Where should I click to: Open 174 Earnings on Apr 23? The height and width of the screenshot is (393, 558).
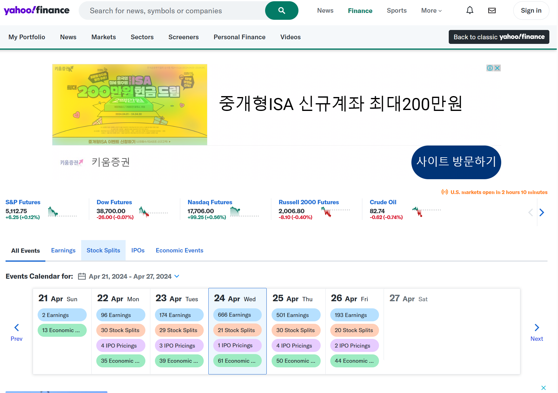point(179,315)
